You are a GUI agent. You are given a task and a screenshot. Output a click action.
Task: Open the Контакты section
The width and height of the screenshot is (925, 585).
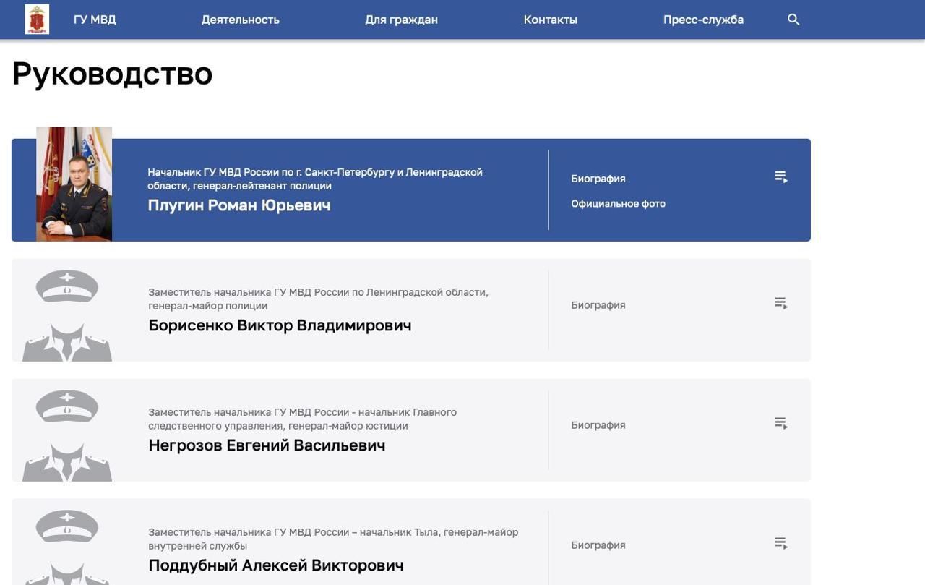[551, 20]
